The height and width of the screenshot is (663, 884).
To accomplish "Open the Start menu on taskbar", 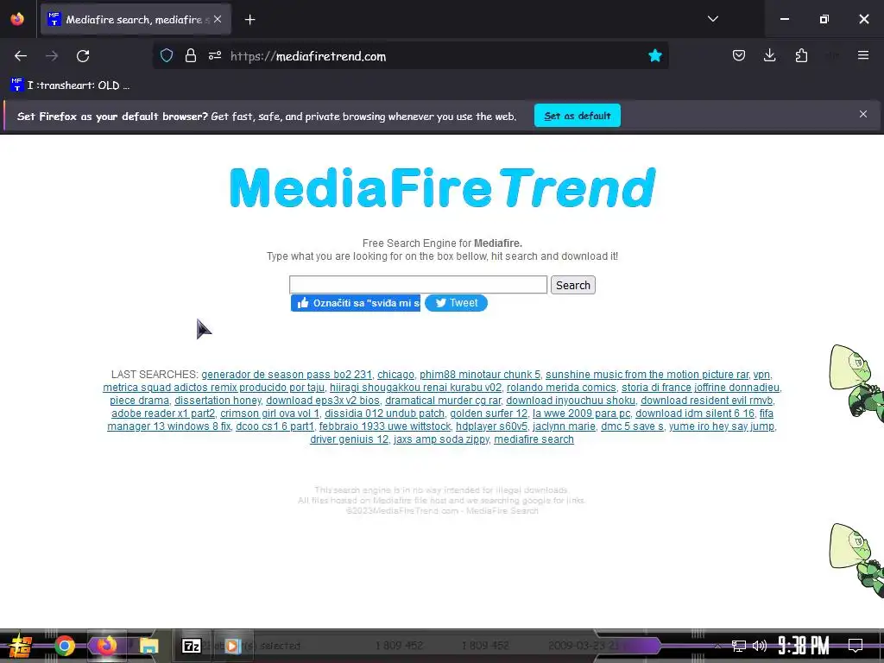I will 21,646.
